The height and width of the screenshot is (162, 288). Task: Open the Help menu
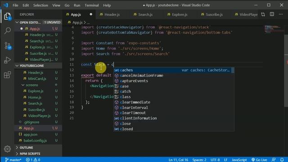pyautogui.click(x=107, y=5)
